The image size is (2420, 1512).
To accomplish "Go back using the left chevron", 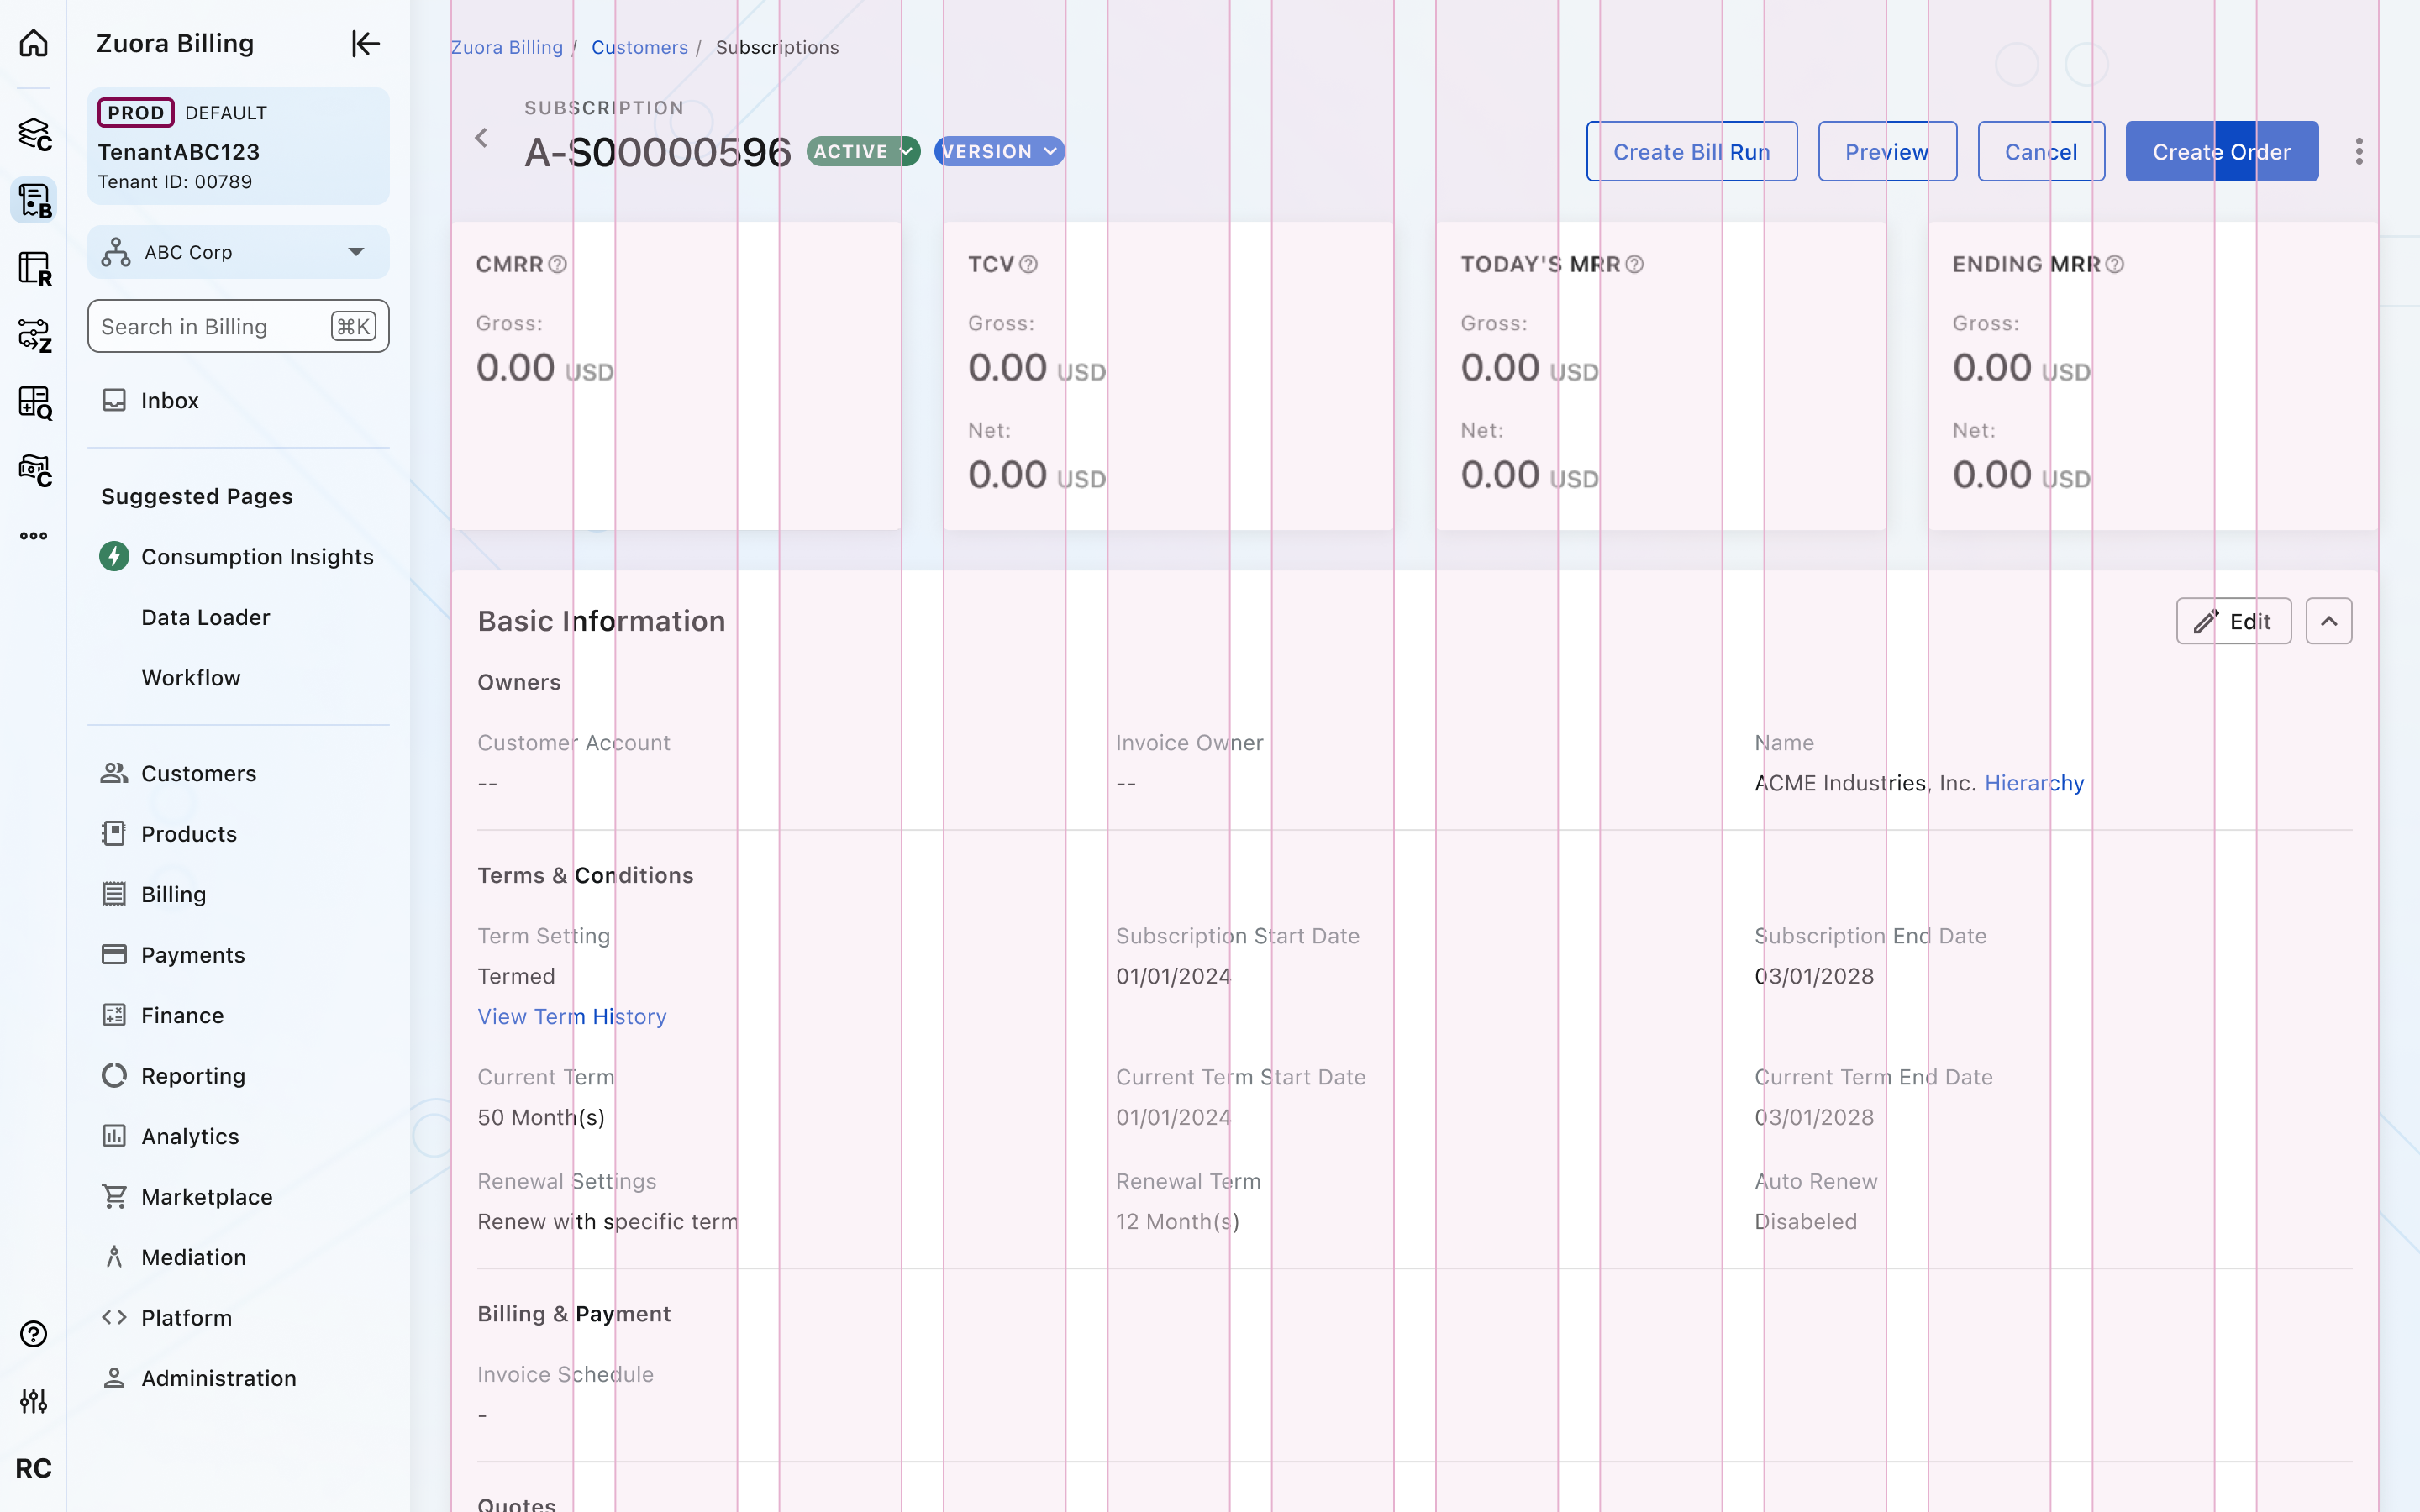I will click(482, 138).
